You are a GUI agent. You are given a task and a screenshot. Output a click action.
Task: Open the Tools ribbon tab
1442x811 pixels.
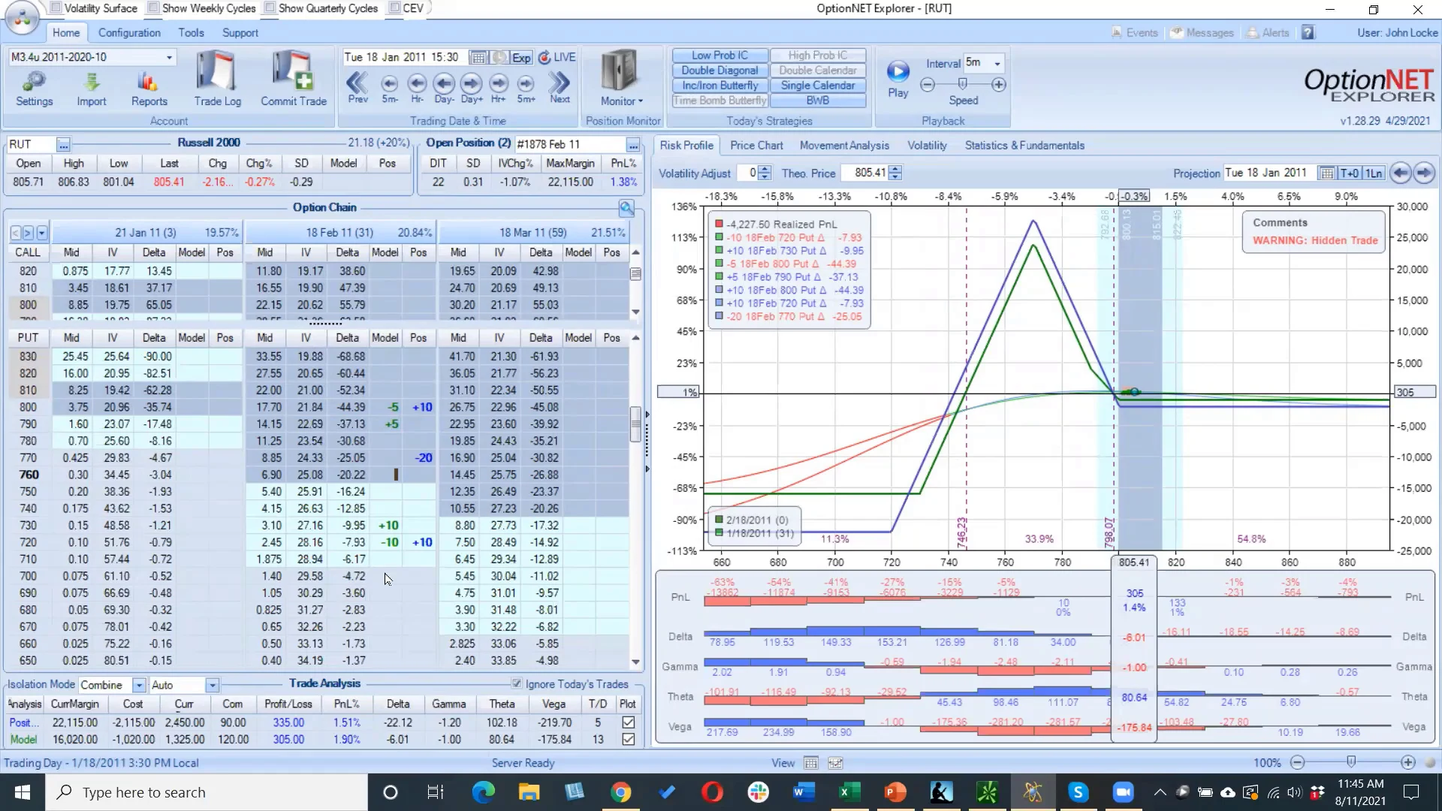[191, 33]
